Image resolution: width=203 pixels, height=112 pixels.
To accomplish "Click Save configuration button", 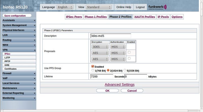I will click(x=17, y=16).
